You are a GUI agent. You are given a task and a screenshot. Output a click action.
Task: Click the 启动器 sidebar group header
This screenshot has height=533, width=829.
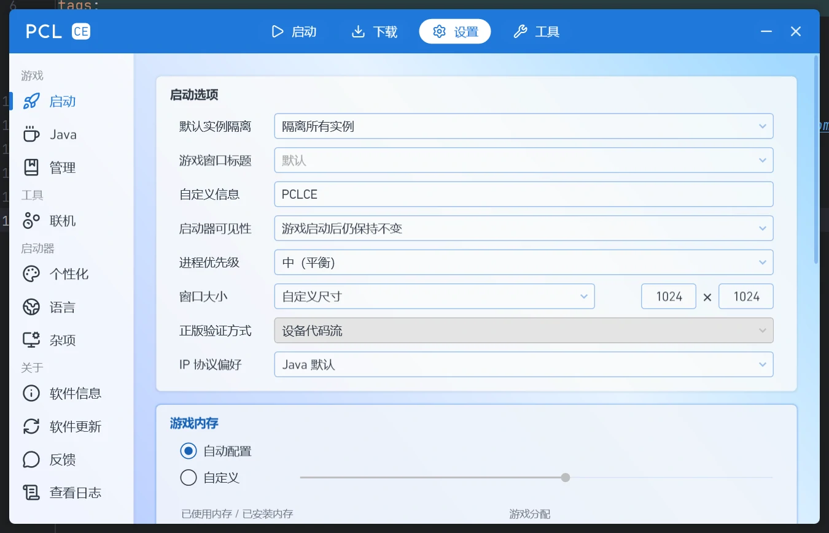(x=38, y=248)
